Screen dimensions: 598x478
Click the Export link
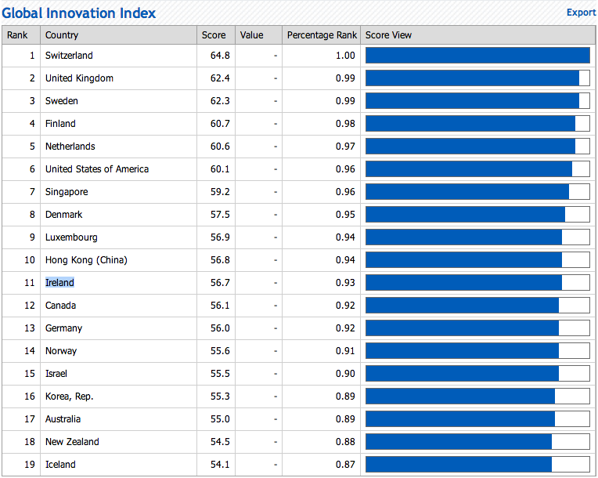tap(582, 13)
